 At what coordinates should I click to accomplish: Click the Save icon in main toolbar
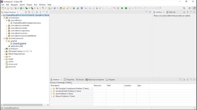pyautogui.click(x=8, y=8)
